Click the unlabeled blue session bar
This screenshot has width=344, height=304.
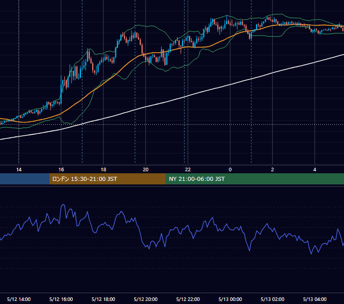pos(25,179)
